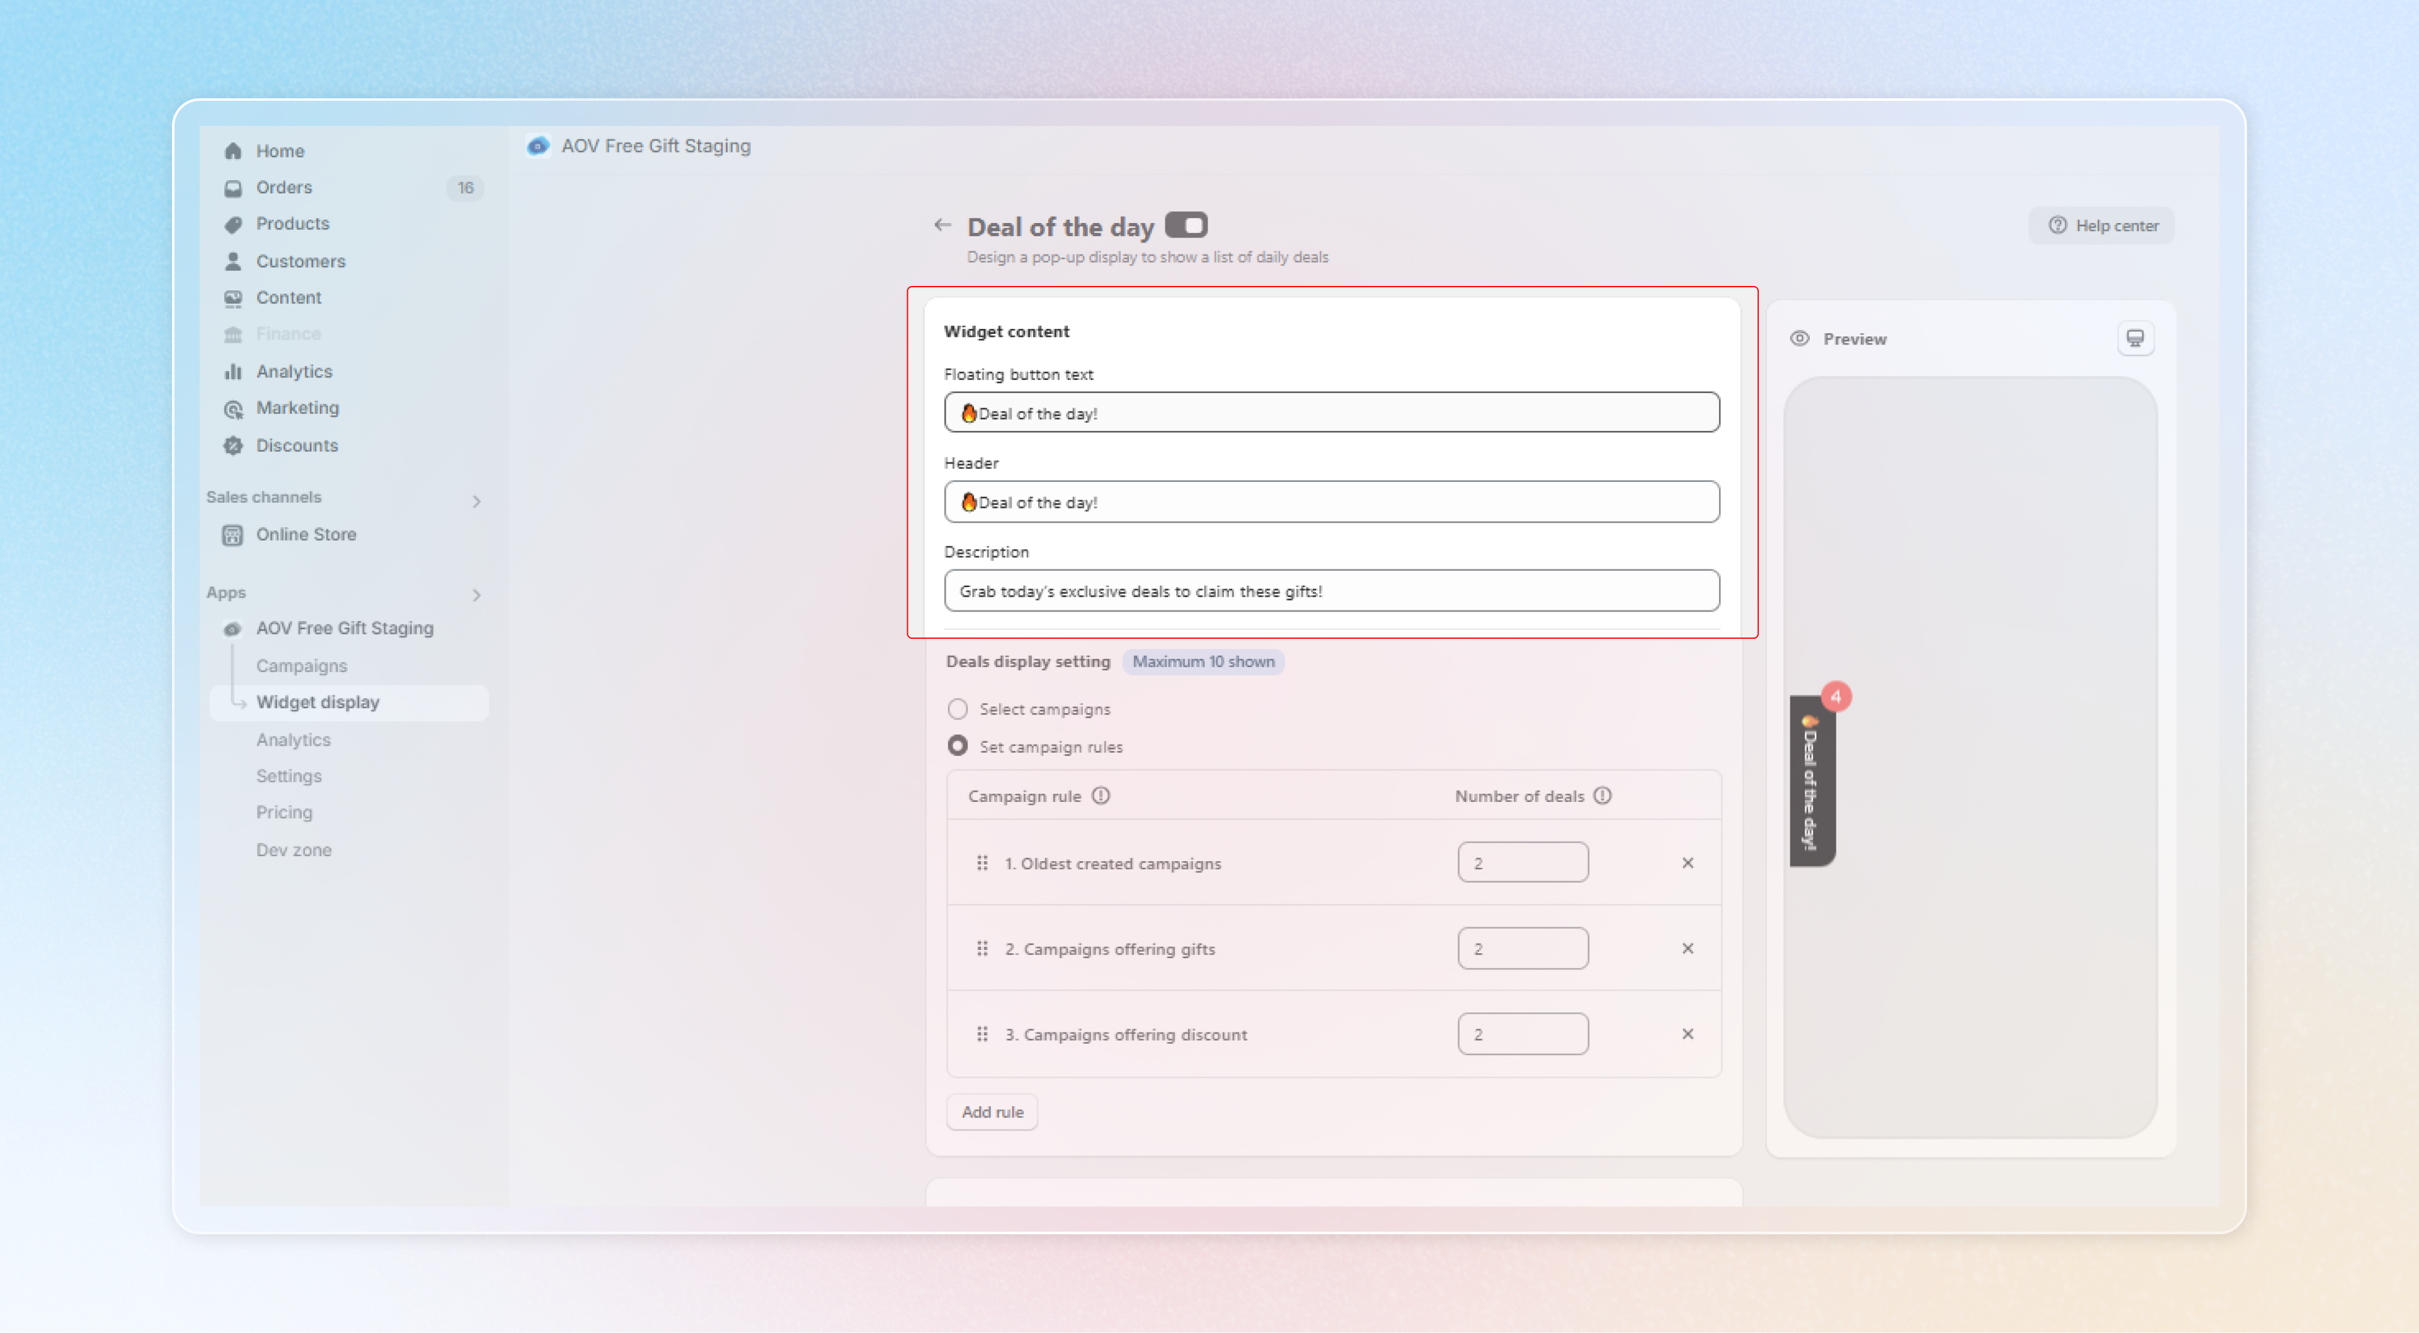This screenshot has width=2419, height=1333.
Task: Remove the Campaigns offering discount rule
Action: pos(1686,1033)
